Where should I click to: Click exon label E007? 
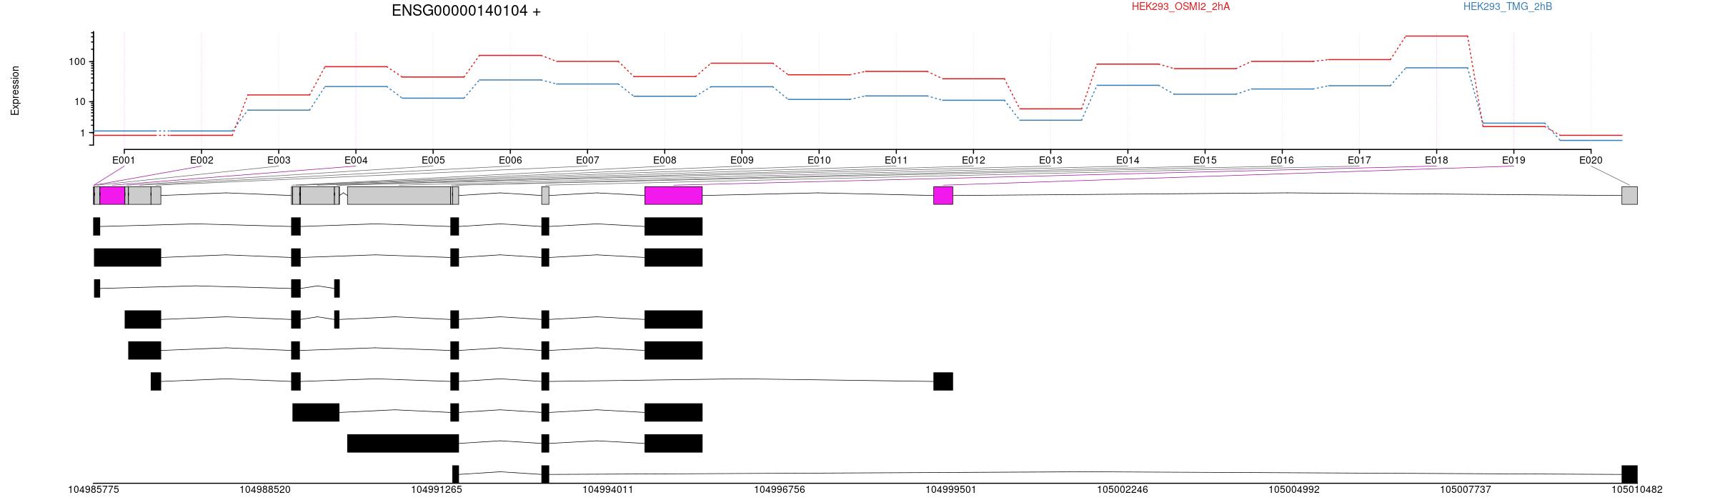click(587, 161)
